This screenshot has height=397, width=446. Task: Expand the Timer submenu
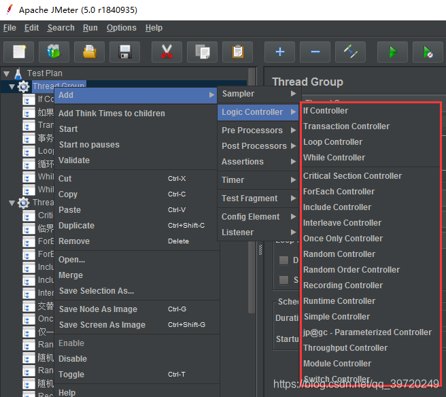coord(258,180)
